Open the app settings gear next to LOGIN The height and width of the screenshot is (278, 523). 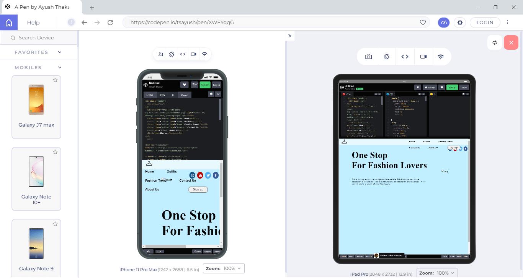click(x=459, y=22)
